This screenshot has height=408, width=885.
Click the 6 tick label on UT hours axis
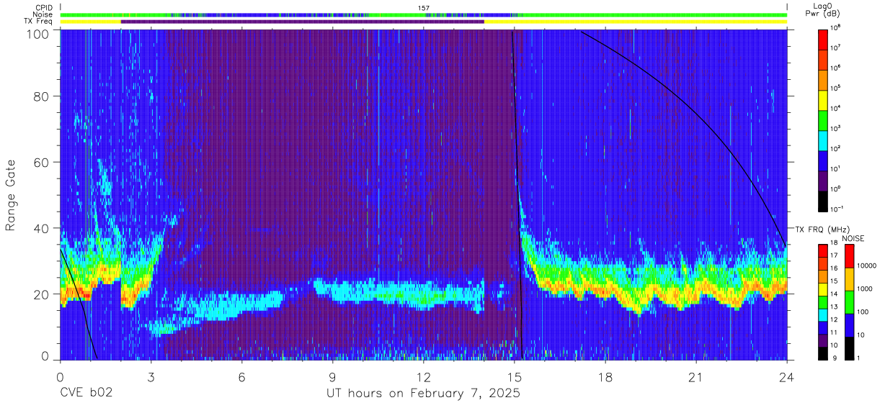(242, 377)
